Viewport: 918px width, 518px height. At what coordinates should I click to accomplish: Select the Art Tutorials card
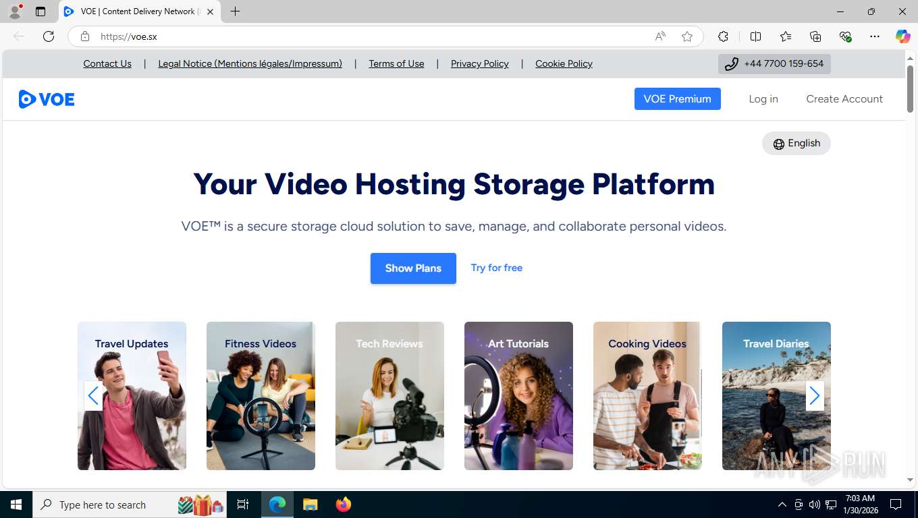518,396
